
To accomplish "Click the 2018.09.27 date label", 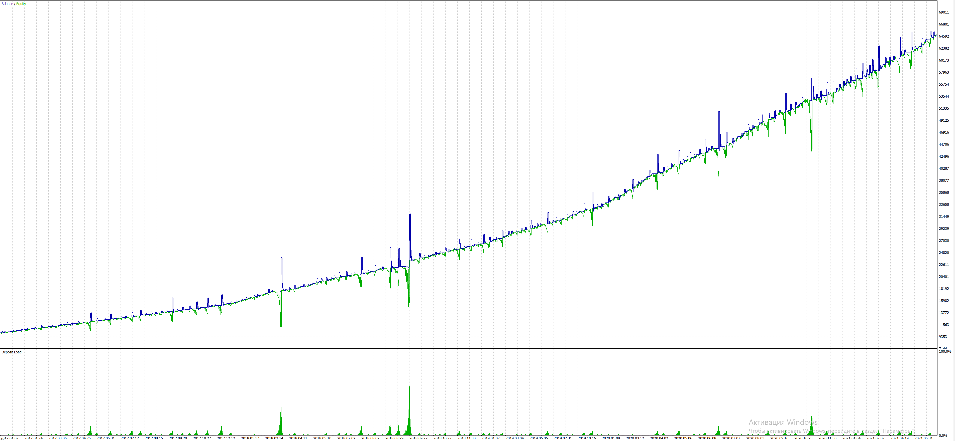I will click(x=418, y=438).
